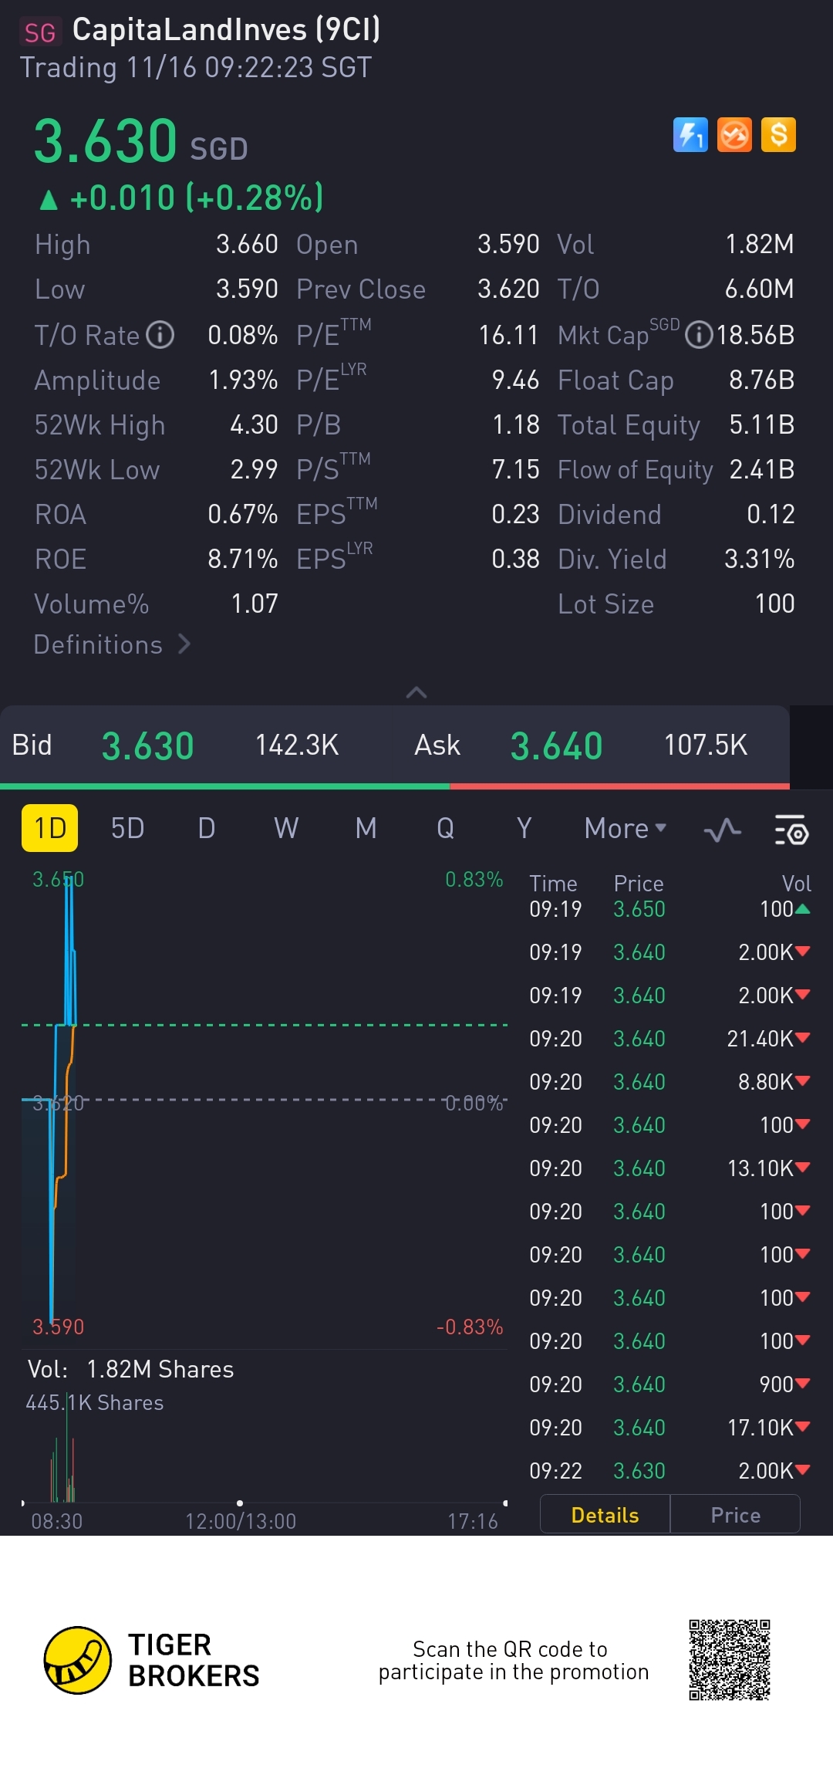Expand the More timeframe dropdown
The height and width of the screenshot is (1785, 833).
(625, 828)
